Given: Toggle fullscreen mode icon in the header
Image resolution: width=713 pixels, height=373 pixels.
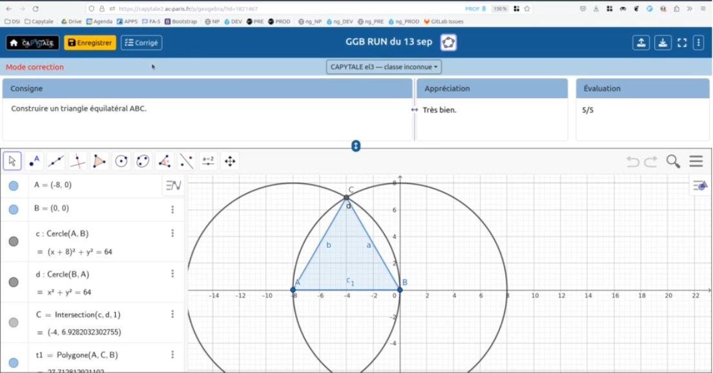Looking at the screenshot, I should (682, 43).
